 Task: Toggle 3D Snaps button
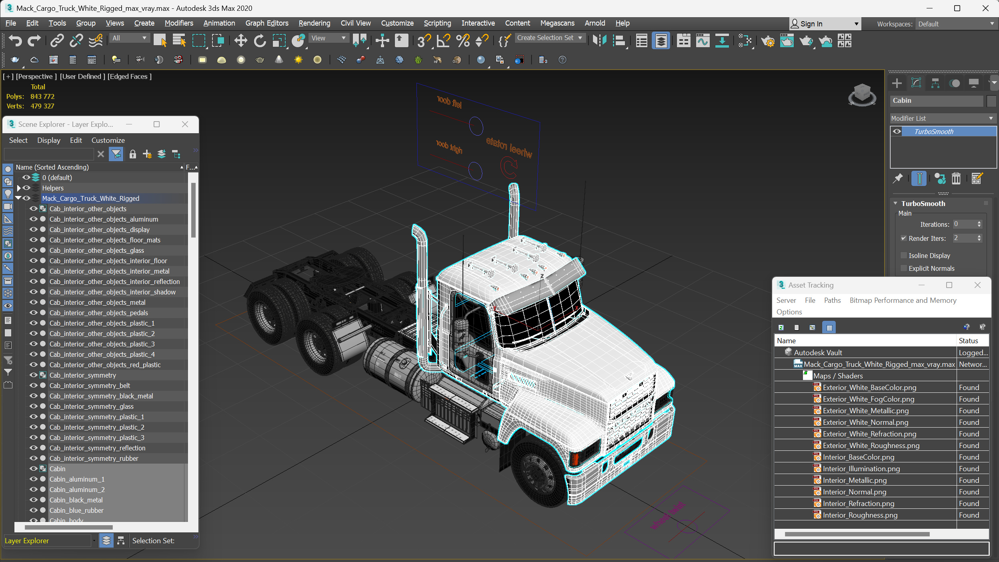(x=424, y=40)
